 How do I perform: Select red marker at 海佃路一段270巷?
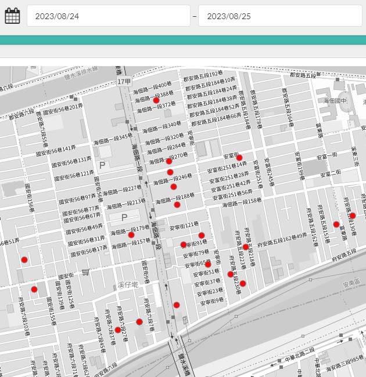click(x=169, y=161)
